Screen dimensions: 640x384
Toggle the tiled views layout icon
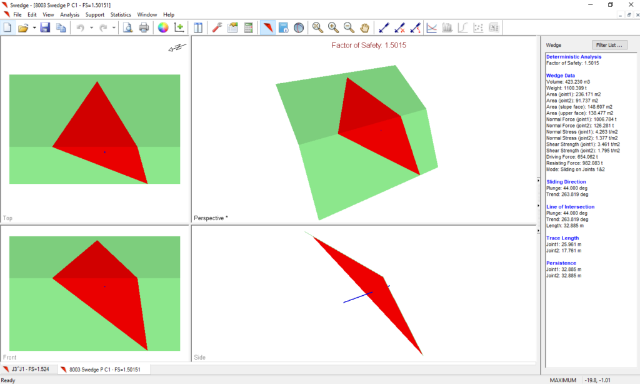point(198,28)
